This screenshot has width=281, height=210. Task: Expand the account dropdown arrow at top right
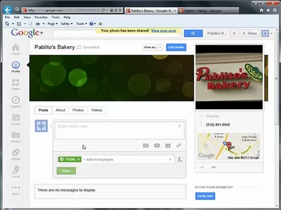tap(271, 33)
